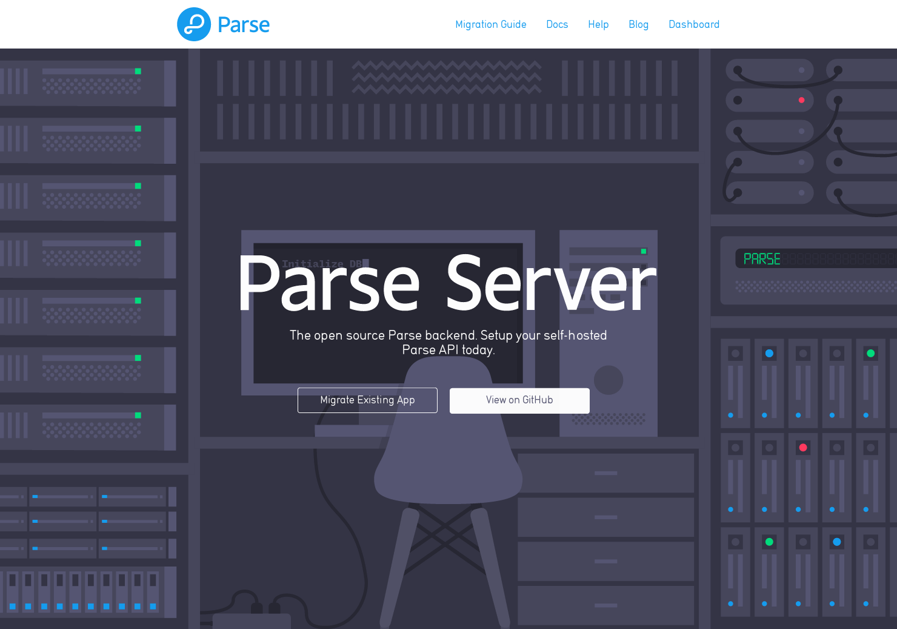Open the Blog section
The width and height of the screenshot is (897, 629).
[x=639, y=25]
